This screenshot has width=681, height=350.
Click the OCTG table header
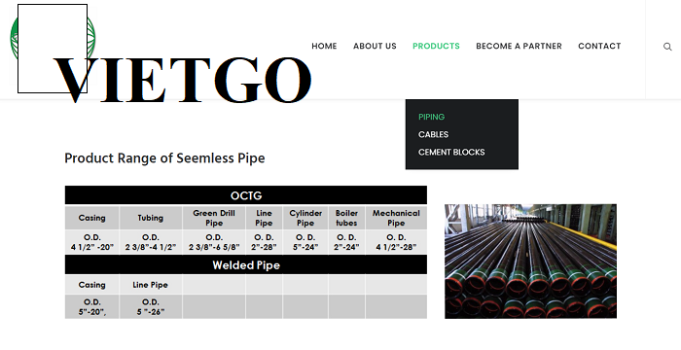coord(246,195)
